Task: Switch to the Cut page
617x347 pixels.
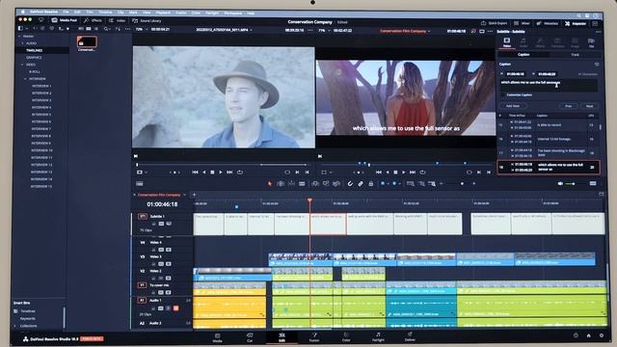Action: point(250,337)
